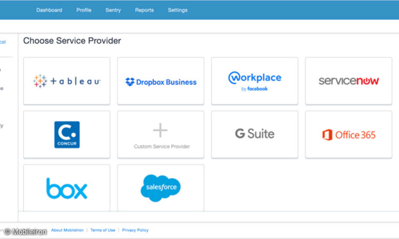Switch to the Sentry tab
The height and width of the screenshot is (239, 399).
(x=113, y=10)
